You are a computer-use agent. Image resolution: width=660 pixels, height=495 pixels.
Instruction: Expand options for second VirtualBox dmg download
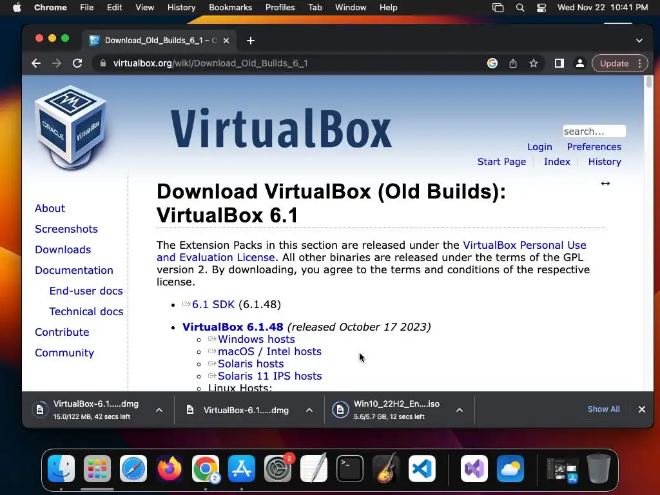pyautogui.click(x=309, y=409)
